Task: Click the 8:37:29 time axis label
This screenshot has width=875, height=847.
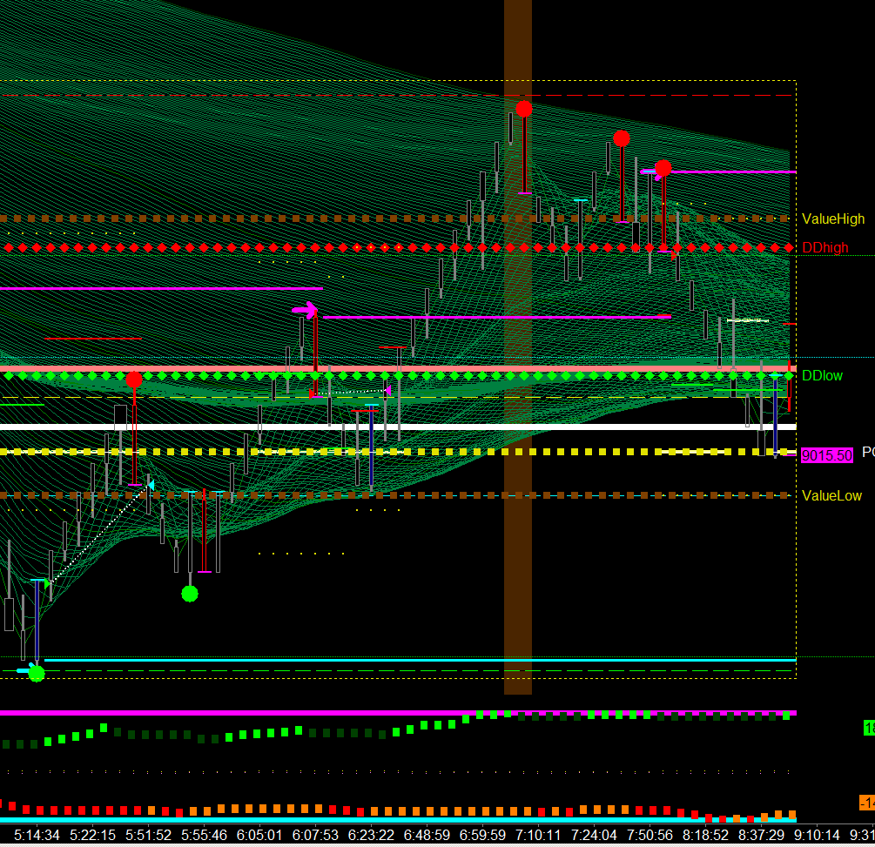Action: coord(761,836)
